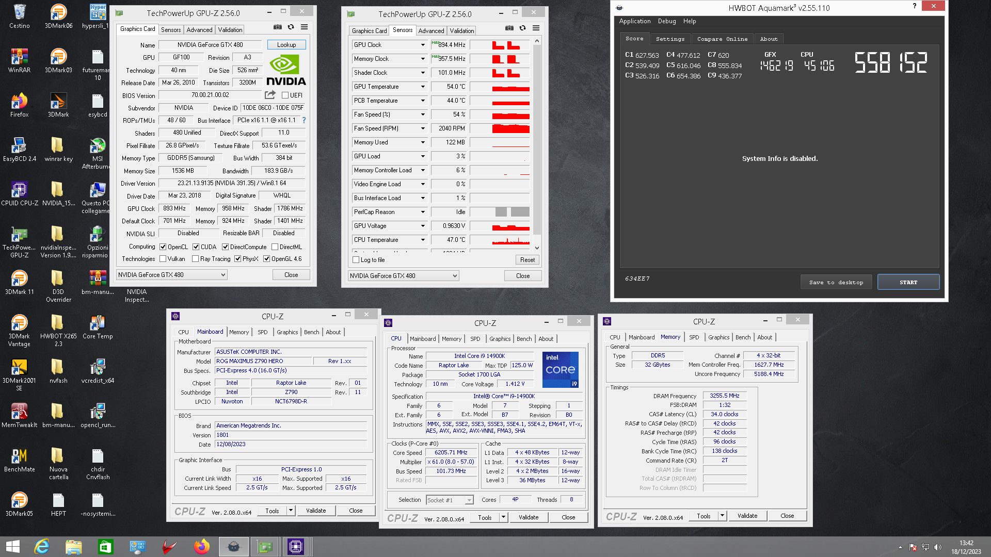The width and height of the screenshot is (991, 557).
Task: Click the screenshot camera icon in left GPU-Z window
Action: click(278, 27)
